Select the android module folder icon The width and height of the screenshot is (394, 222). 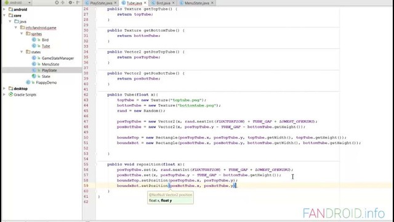pos(10,9)
